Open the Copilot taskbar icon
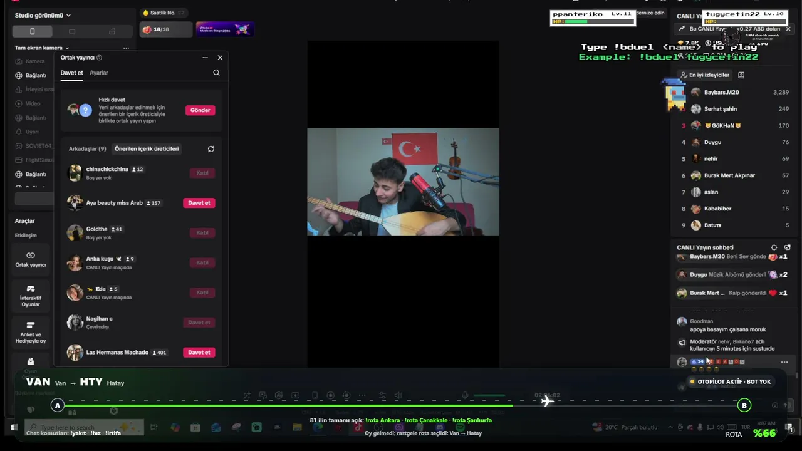The width and height of the screenshot is (802, 451). click(x=175, y=427)
